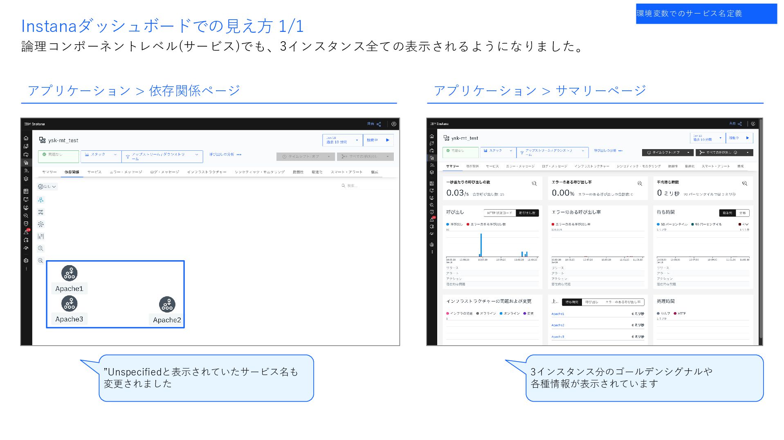The image size is (784, 440).
Task: Select the flow connections layout icon in dependency map
Action: 40,212
